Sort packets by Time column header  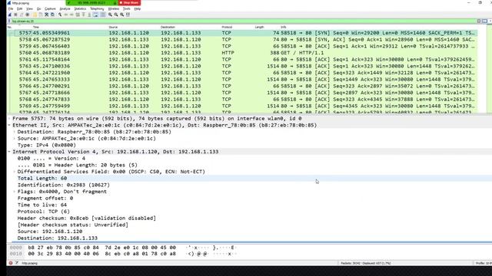pyautogui.click(x=36, y=28)
